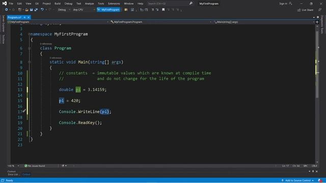Open the View menu
326x183 pixels.
pyautogui.click(x=29, y=4)
